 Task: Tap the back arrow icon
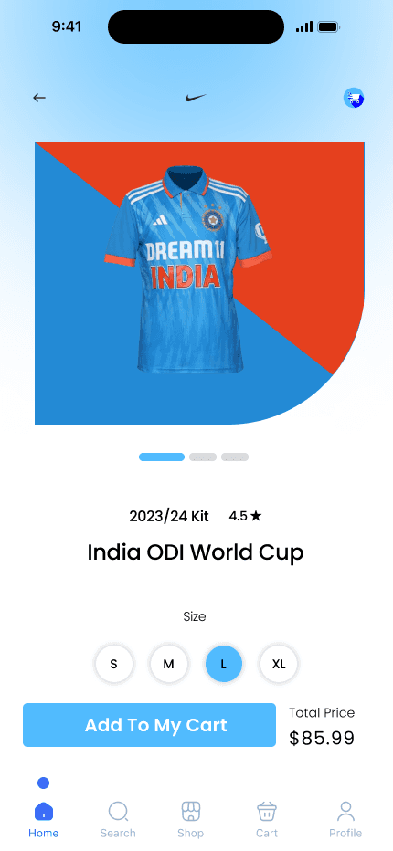click(39, 98)
